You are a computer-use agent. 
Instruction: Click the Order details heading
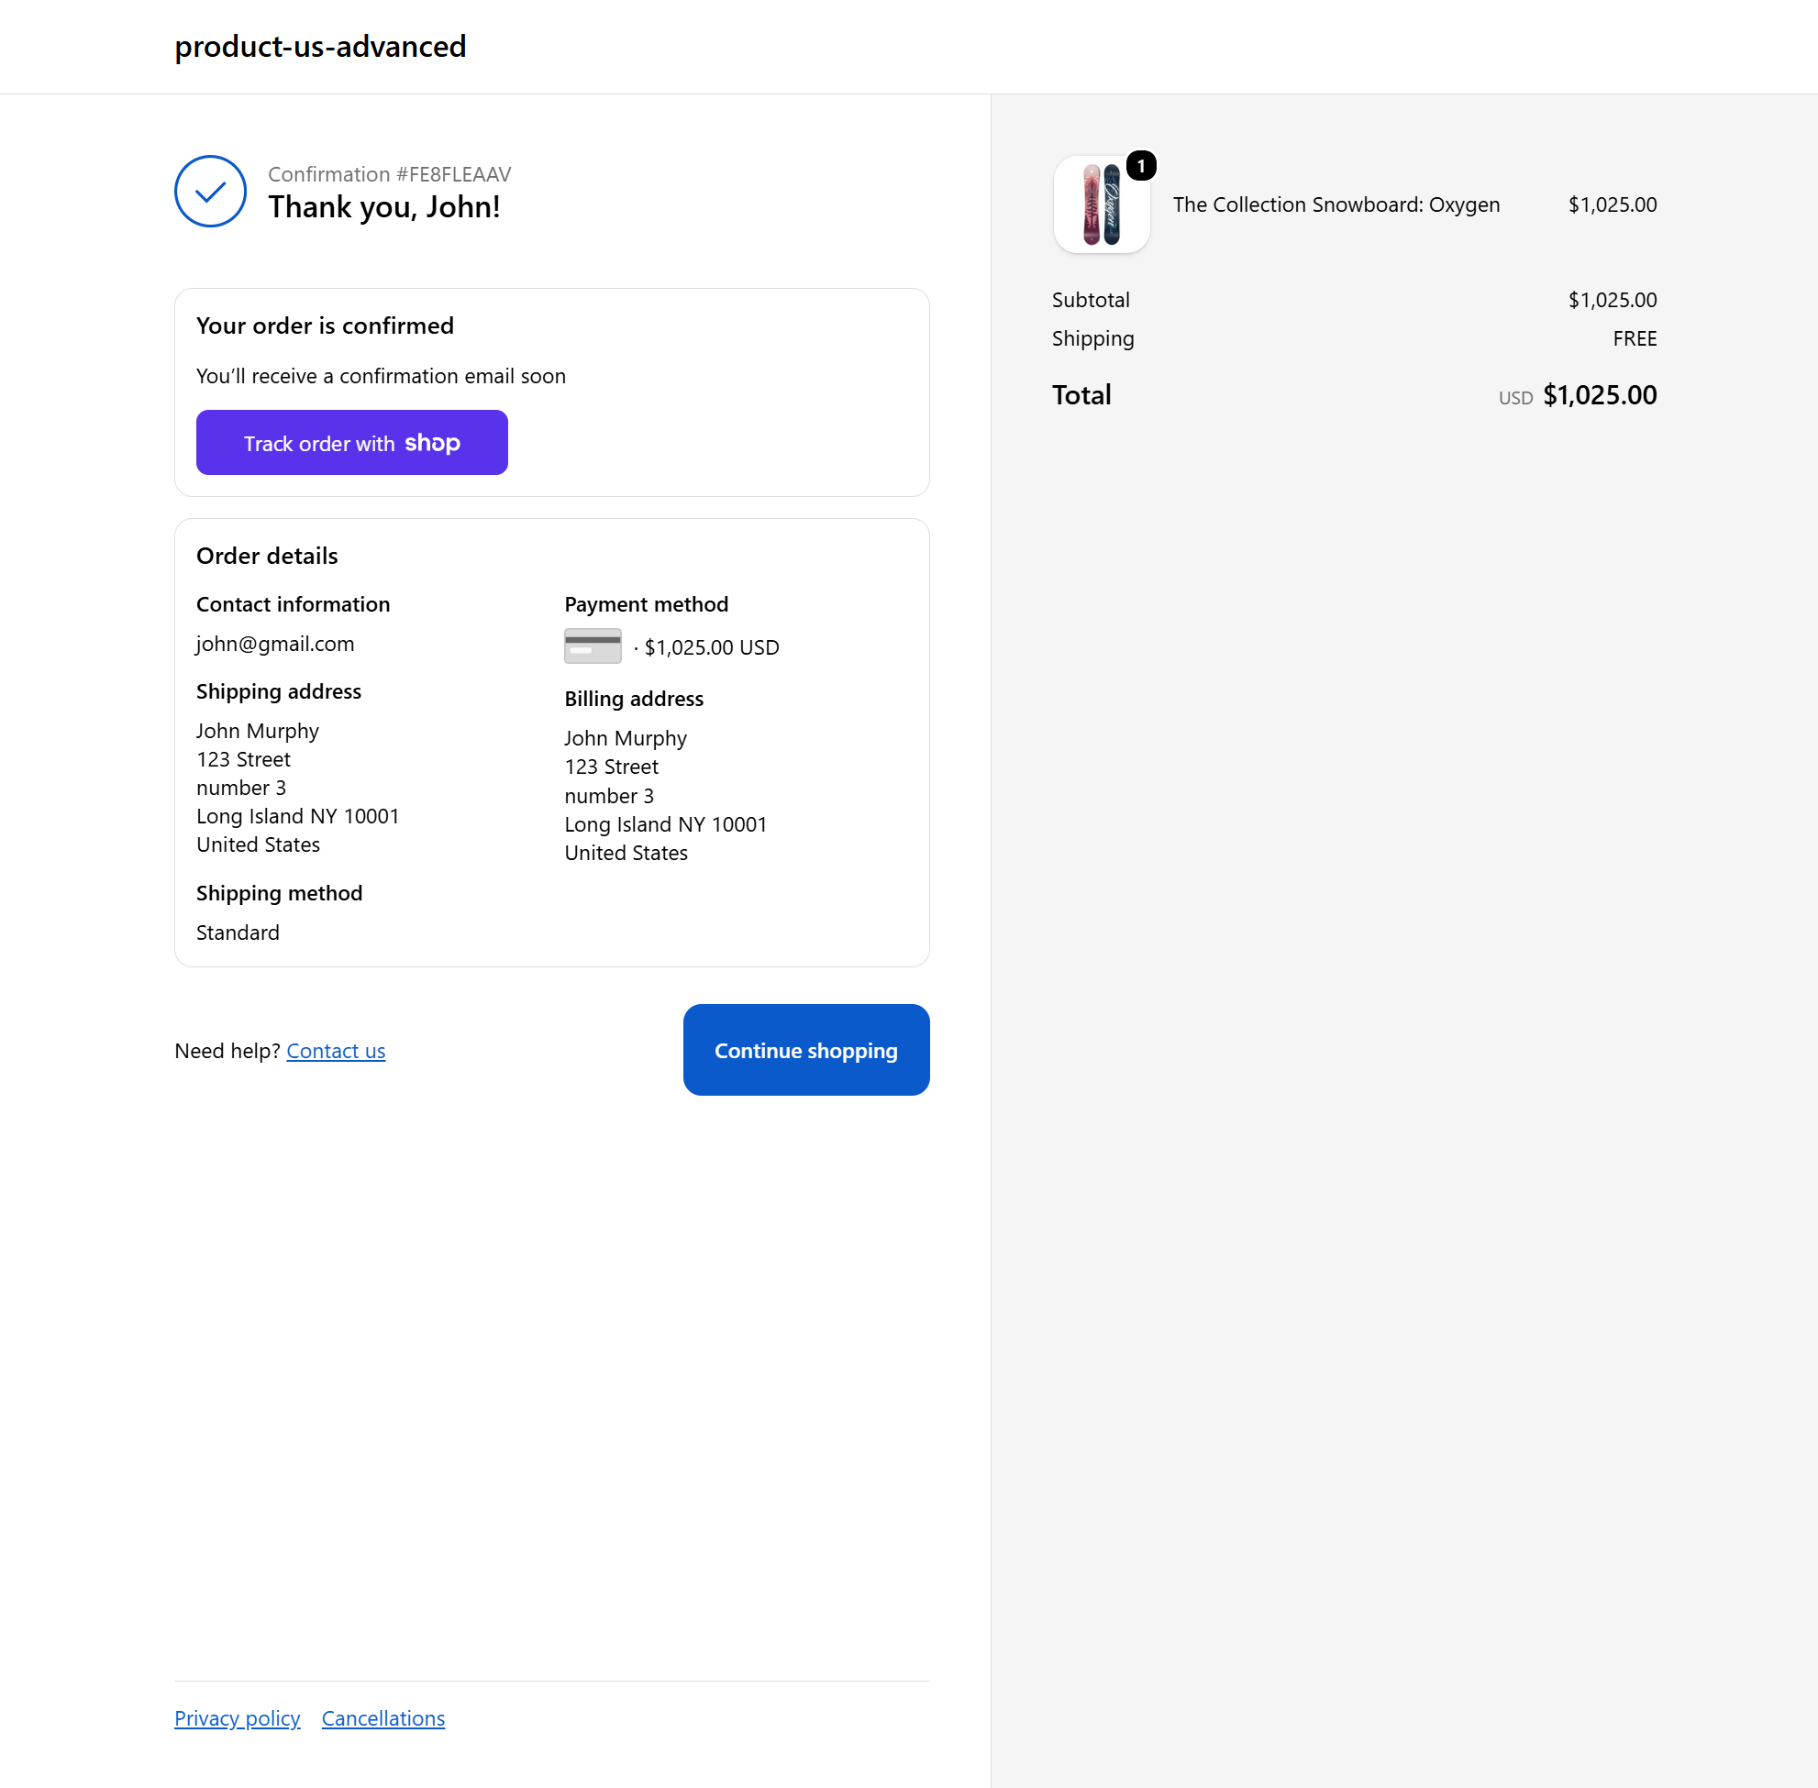coord(267,556)
